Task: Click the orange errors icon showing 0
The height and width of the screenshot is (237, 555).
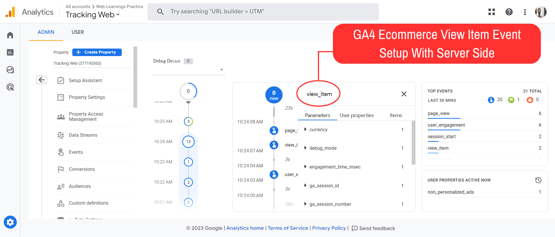Action: [x=530, y=100]
